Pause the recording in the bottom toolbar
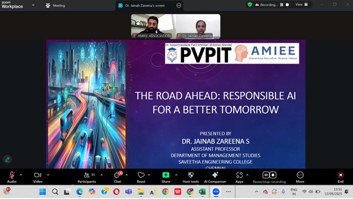 pyautogui.click(x=266, y=175)
